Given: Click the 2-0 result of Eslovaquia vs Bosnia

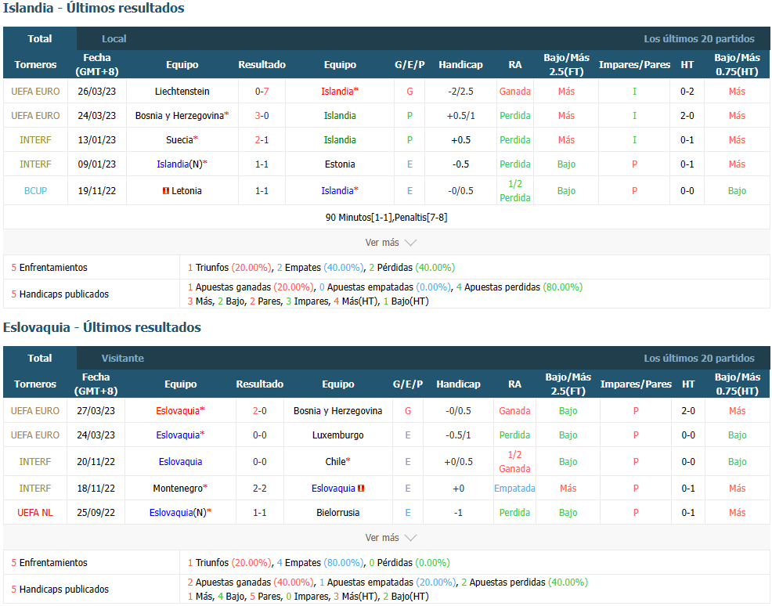Looking at the screenshot, I should click(x=259, y=410).
